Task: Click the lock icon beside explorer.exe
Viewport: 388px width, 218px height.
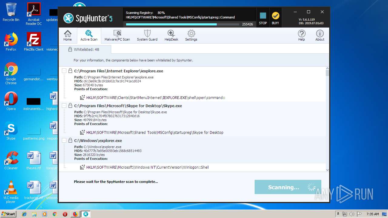Action: [x=70, y=140]
